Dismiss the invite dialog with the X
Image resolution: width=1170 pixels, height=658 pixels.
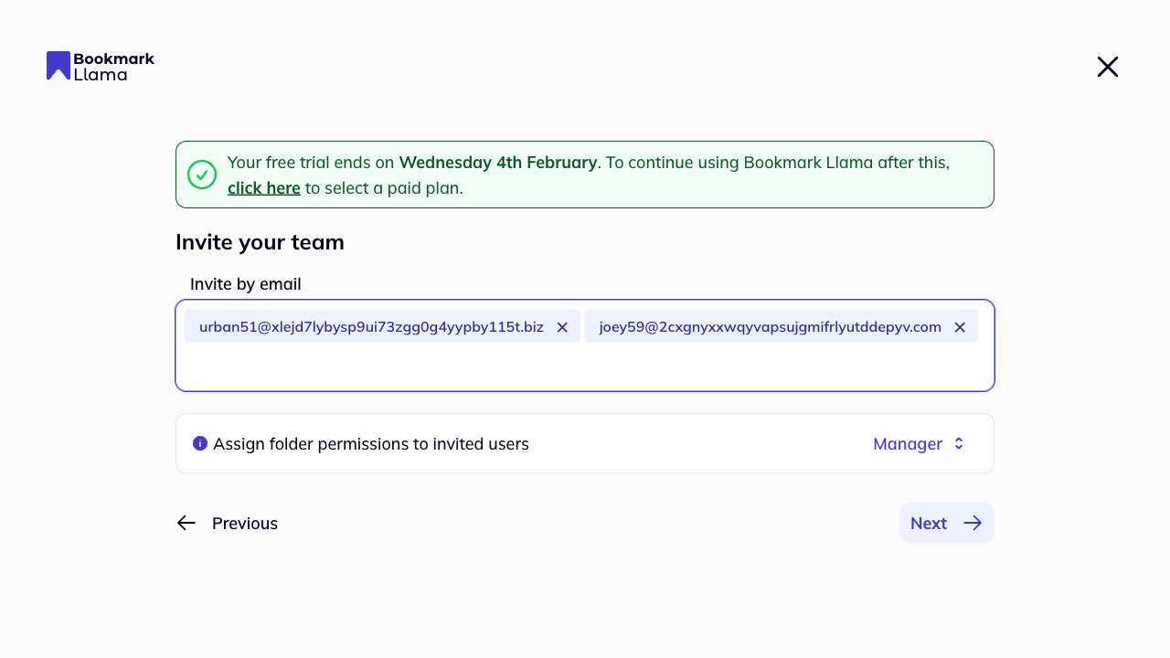coord(1107,67)
